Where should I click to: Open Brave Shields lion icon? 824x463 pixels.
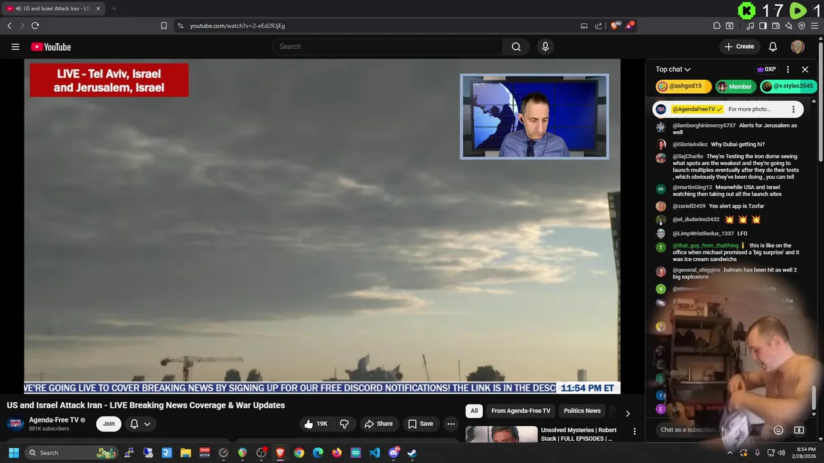pyautogui.click(x=614, y=26)
